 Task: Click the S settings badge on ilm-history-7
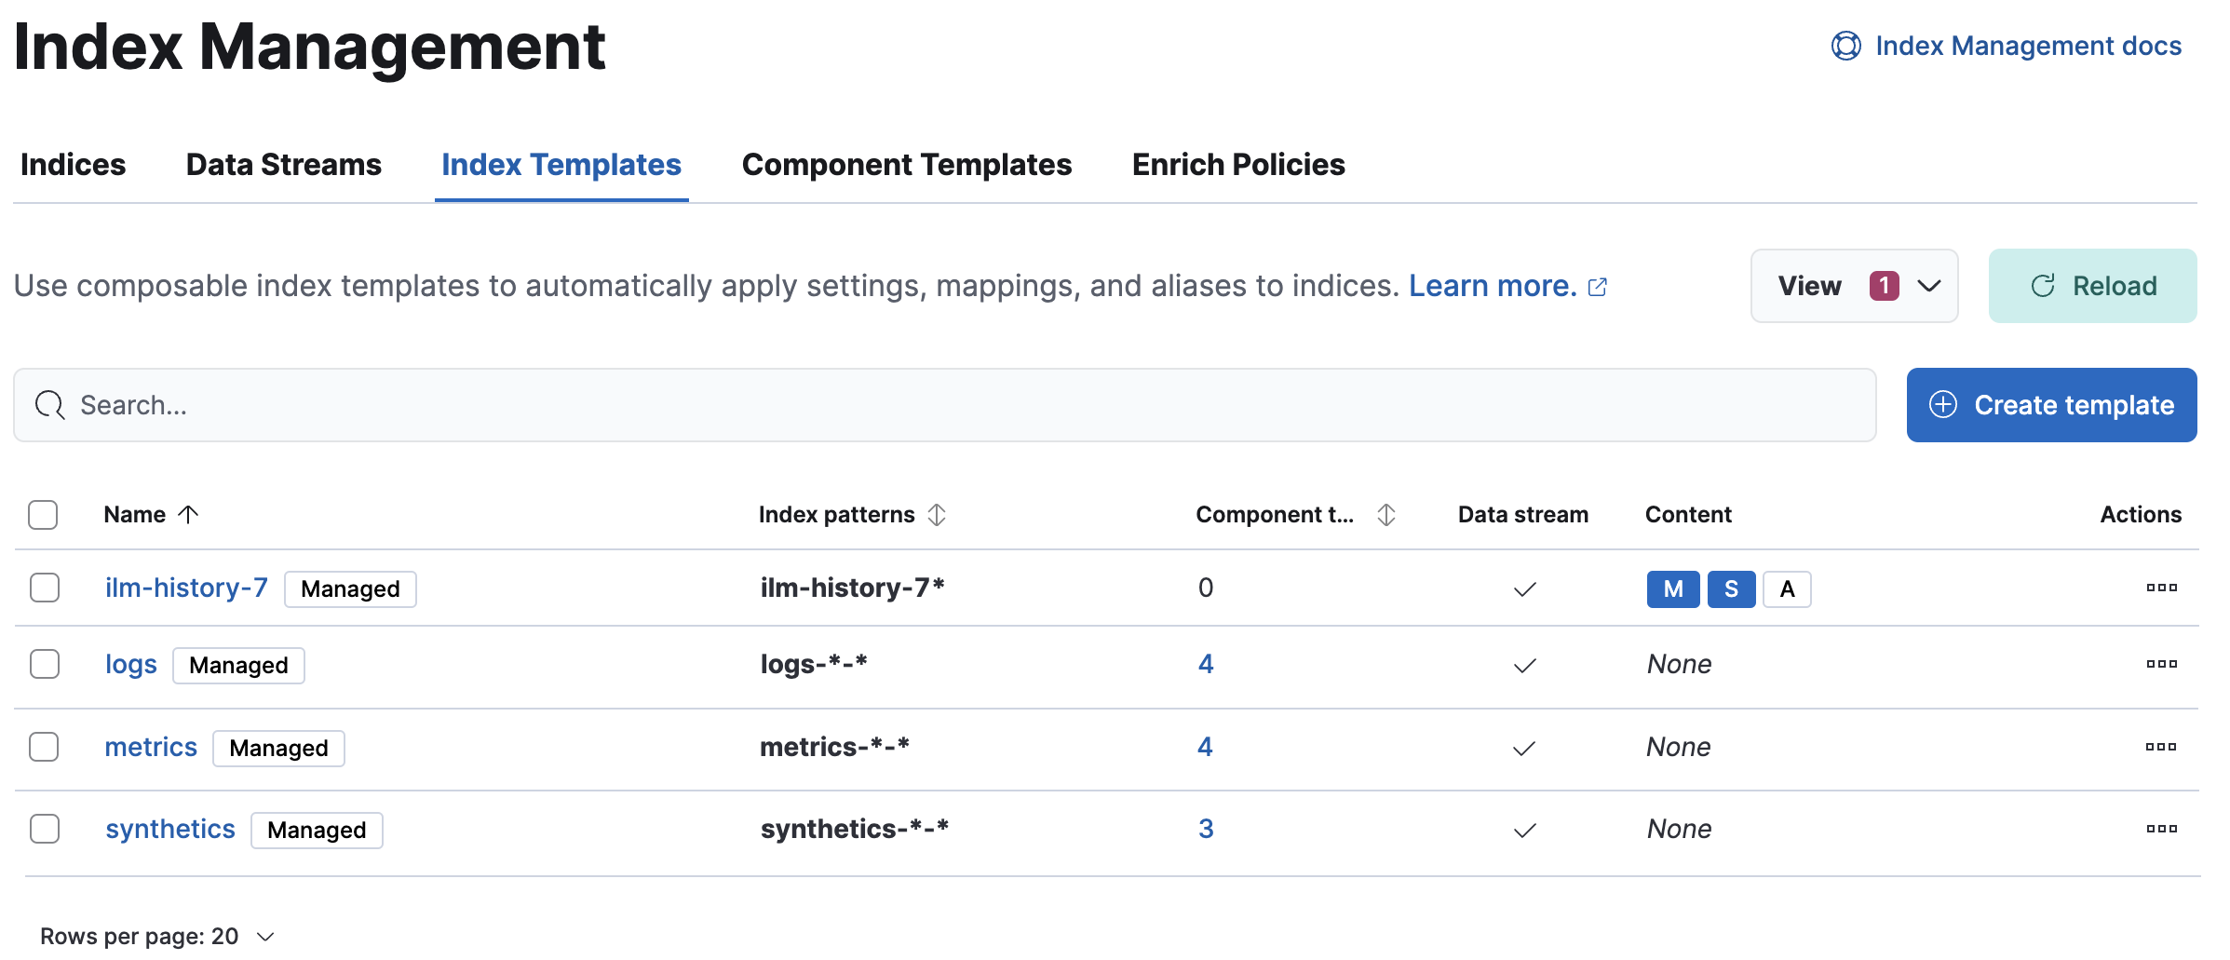(1731, 588)
